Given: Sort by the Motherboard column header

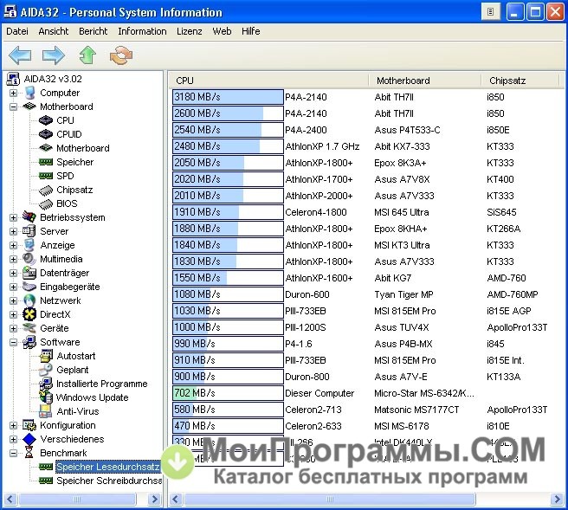Looking at the screenshot, I should [425, 81].
